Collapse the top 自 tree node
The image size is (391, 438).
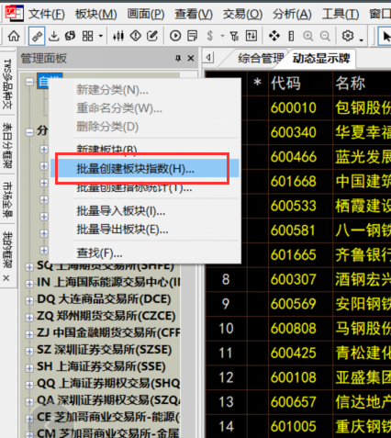tap(29, 82)
